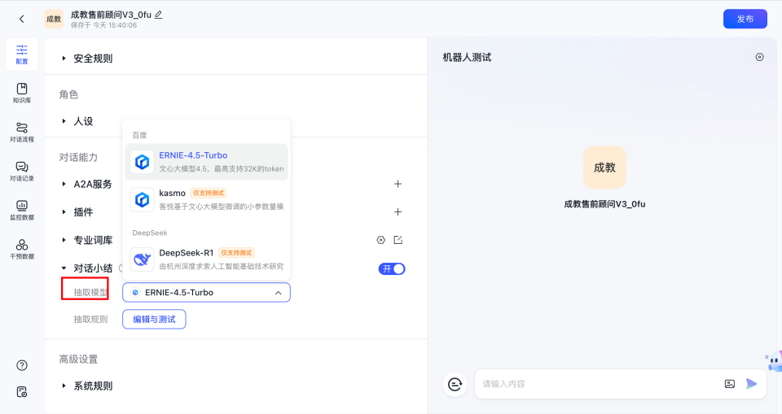Open 专业词库 settings gear icon
The width and height of the screenshot is (782, 414).
coord(380,240)
